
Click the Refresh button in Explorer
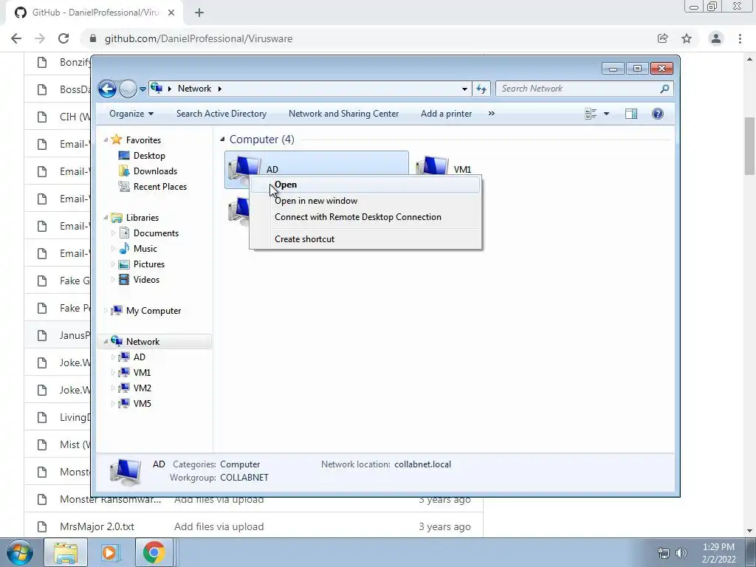click(x=481, y=89)
